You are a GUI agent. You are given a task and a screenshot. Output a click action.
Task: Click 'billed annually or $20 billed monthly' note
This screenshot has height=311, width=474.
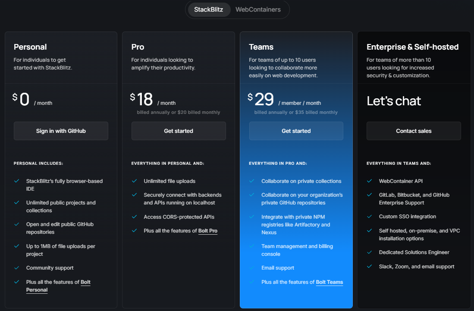pos(179,112)
